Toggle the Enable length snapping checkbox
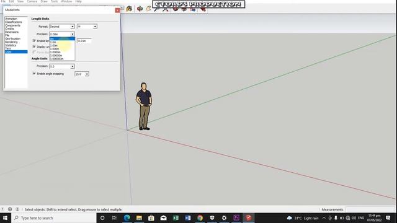397x223 pixels. click(34, 40)
